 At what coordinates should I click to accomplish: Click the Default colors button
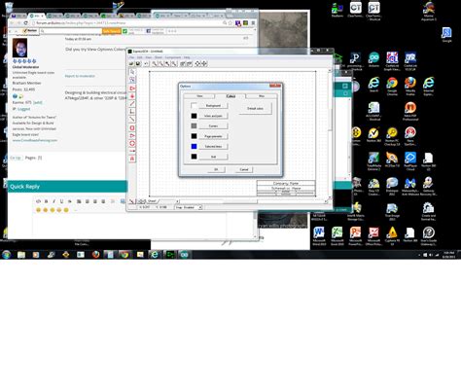[x=255, y=109]
